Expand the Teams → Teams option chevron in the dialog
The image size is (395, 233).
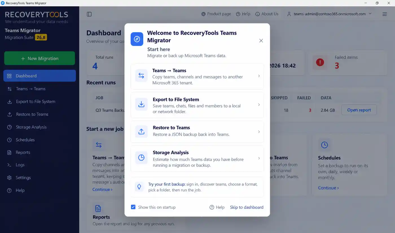pyautogui.click(x=259, y=76)
